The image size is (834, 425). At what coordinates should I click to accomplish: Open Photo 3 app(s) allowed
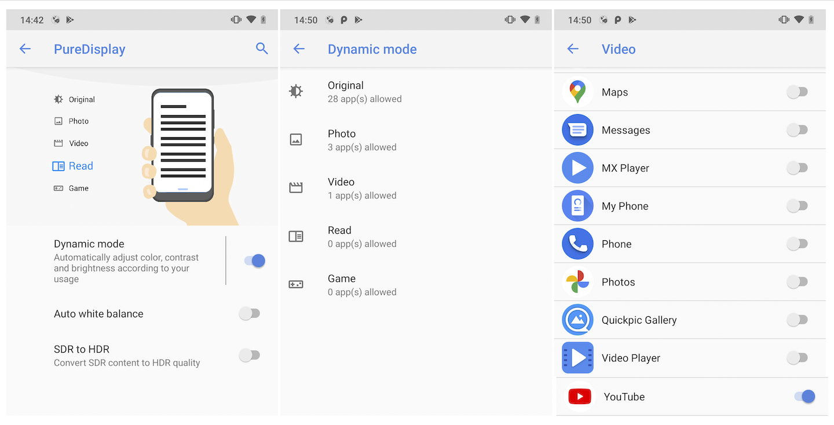[x=416, y=140]
